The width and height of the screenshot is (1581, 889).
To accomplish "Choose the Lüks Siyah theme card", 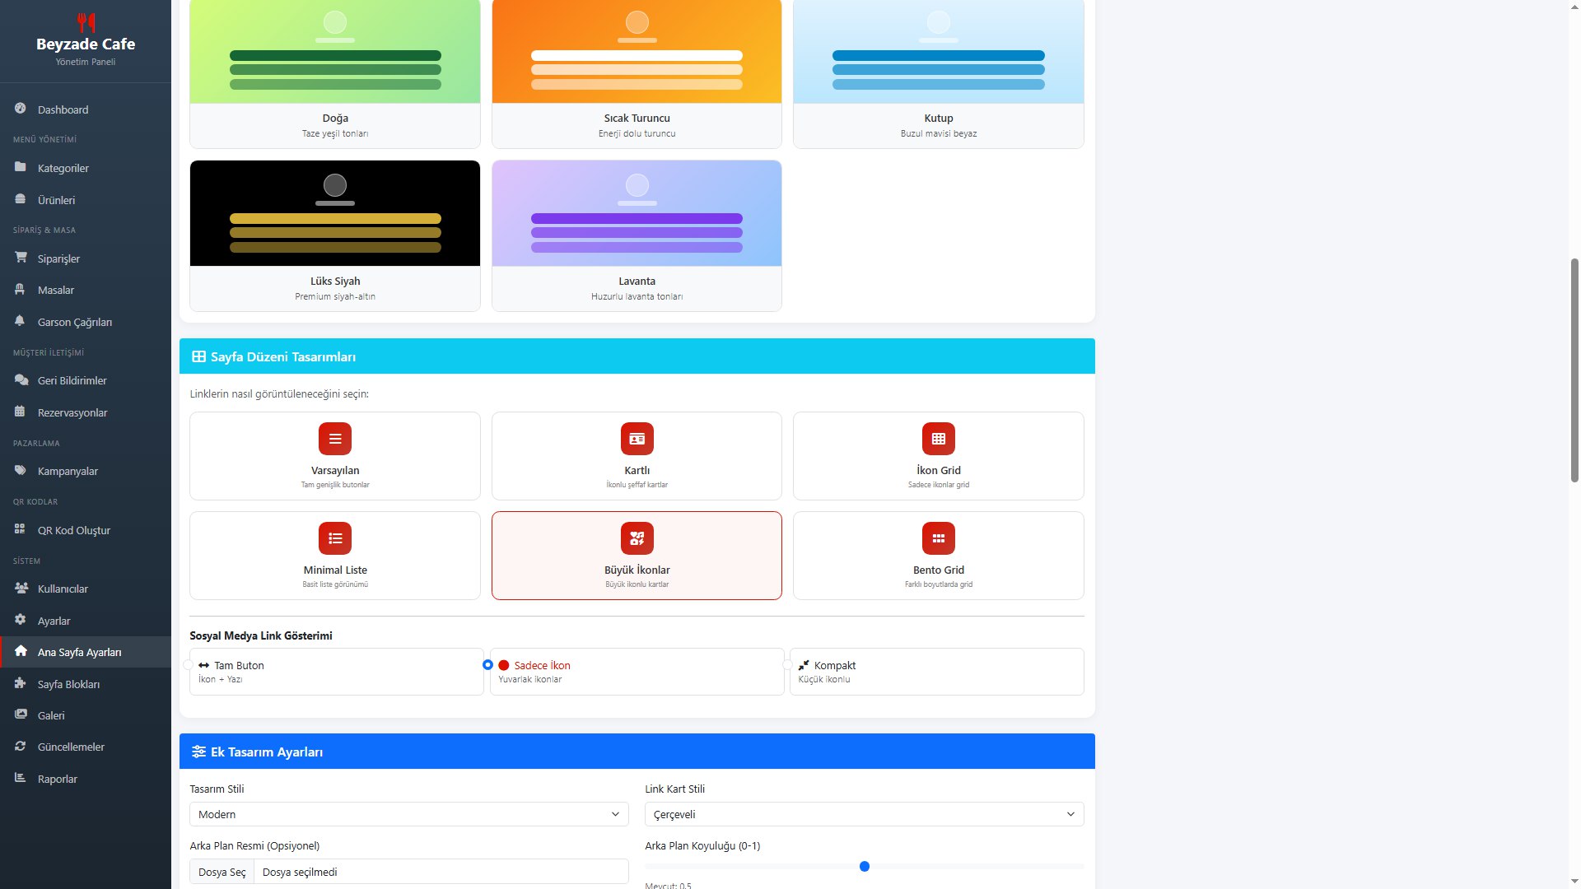I will [335, 235].
